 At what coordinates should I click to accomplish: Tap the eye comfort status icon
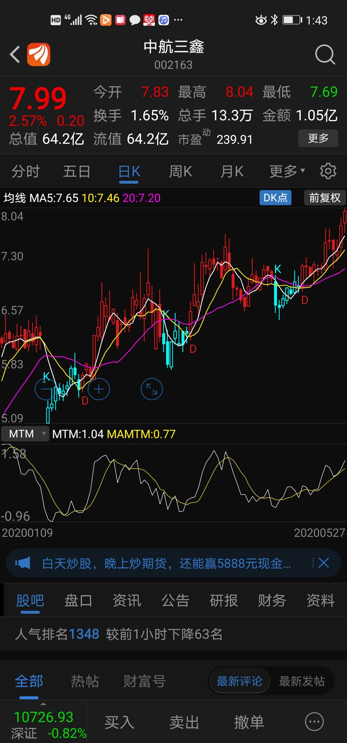tap(261, 20)
